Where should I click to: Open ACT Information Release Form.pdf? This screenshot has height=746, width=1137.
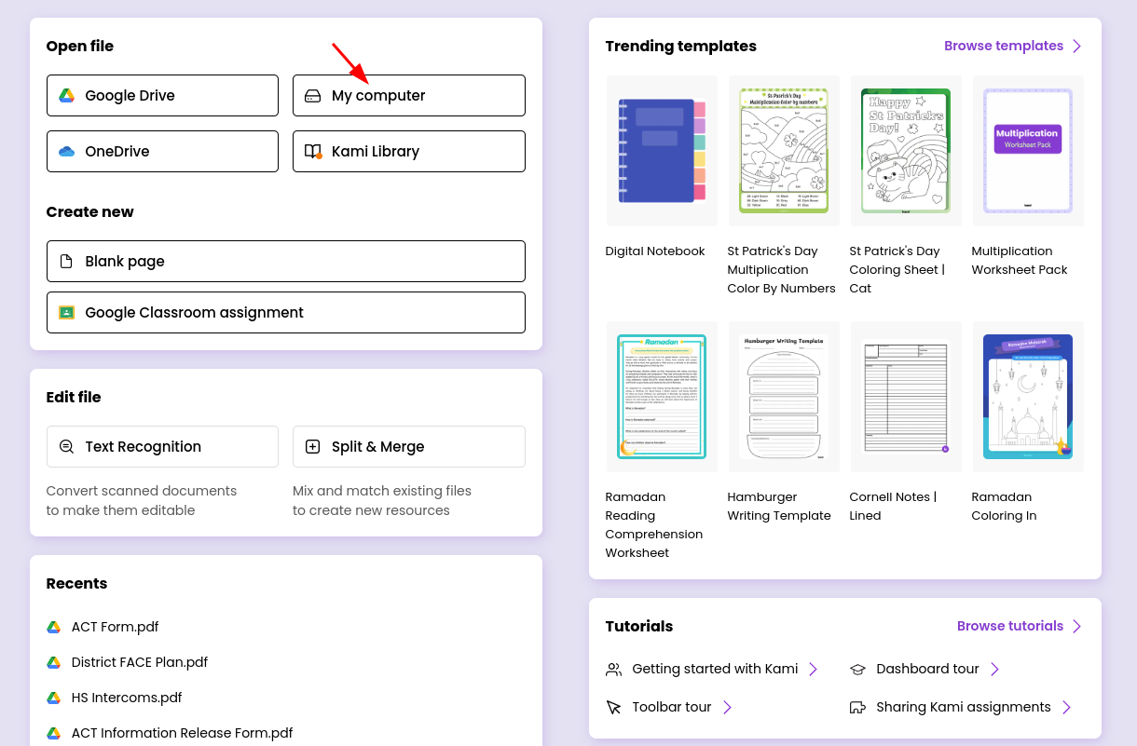click(x=183, y=734)
